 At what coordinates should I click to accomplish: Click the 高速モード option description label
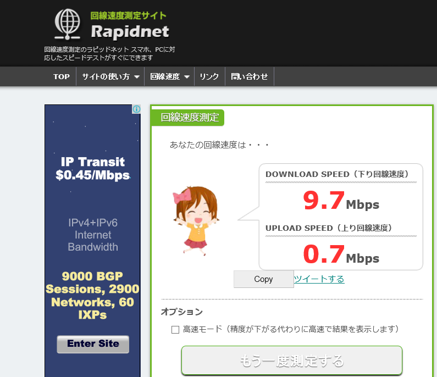coord(291,329)
